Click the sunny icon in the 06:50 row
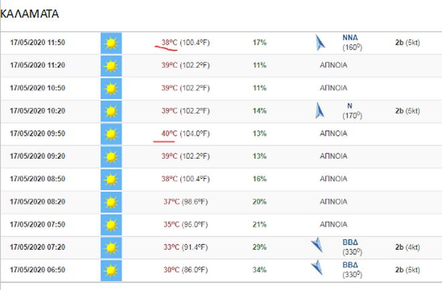This screenshot has height=290, width=442. [110, 270]
